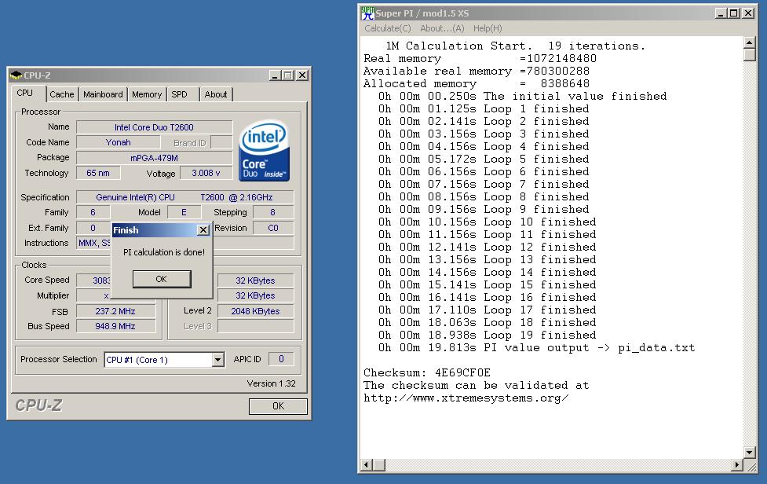This screenshot has width=767, height=484.
Task: Switch to the Cache tab
Action: [x=62, y=94]
